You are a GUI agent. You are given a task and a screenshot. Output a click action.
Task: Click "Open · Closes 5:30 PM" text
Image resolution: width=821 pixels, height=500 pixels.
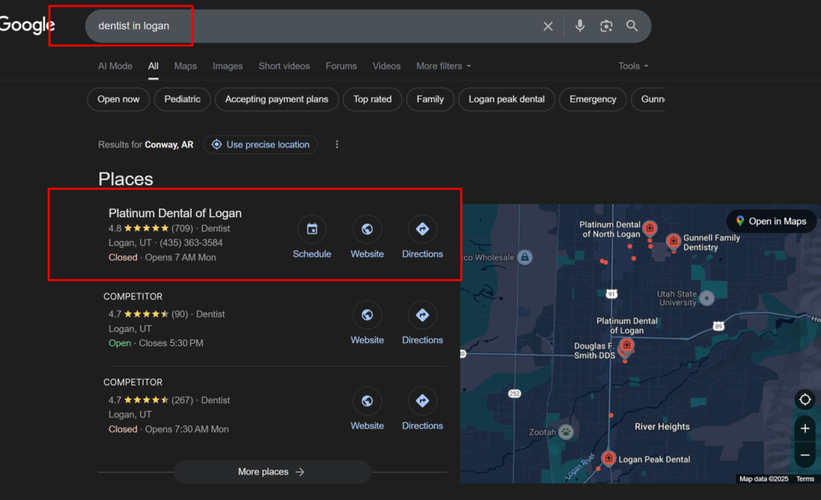(x=156, y=343)
